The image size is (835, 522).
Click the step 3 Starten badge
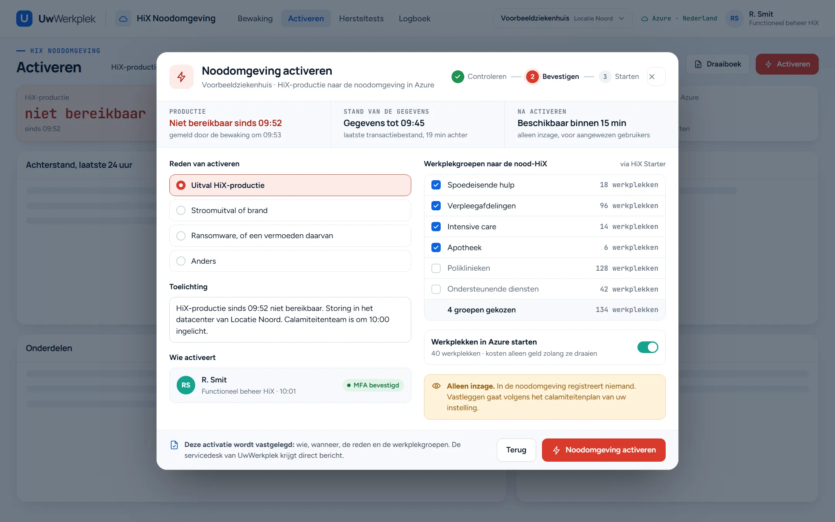pos(605,77)
